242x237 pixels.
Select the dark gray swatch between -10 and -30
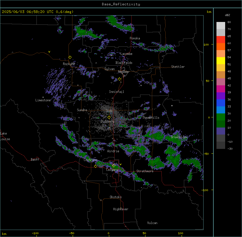[221, 145]
